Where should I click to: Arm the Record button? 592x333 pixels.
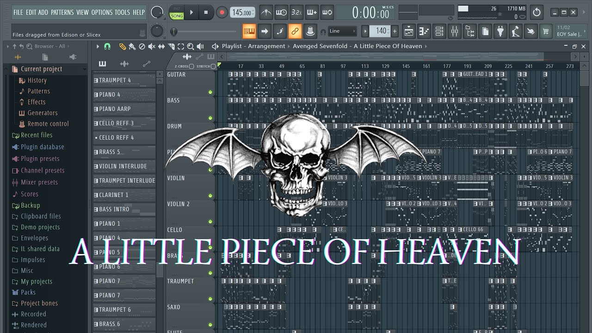coord(222,12)
